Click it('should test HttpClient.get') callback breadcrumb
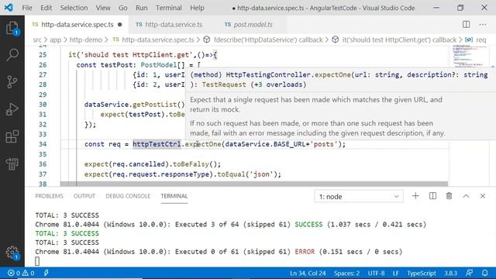The image size is (496, 279). (x=394, y=40)
